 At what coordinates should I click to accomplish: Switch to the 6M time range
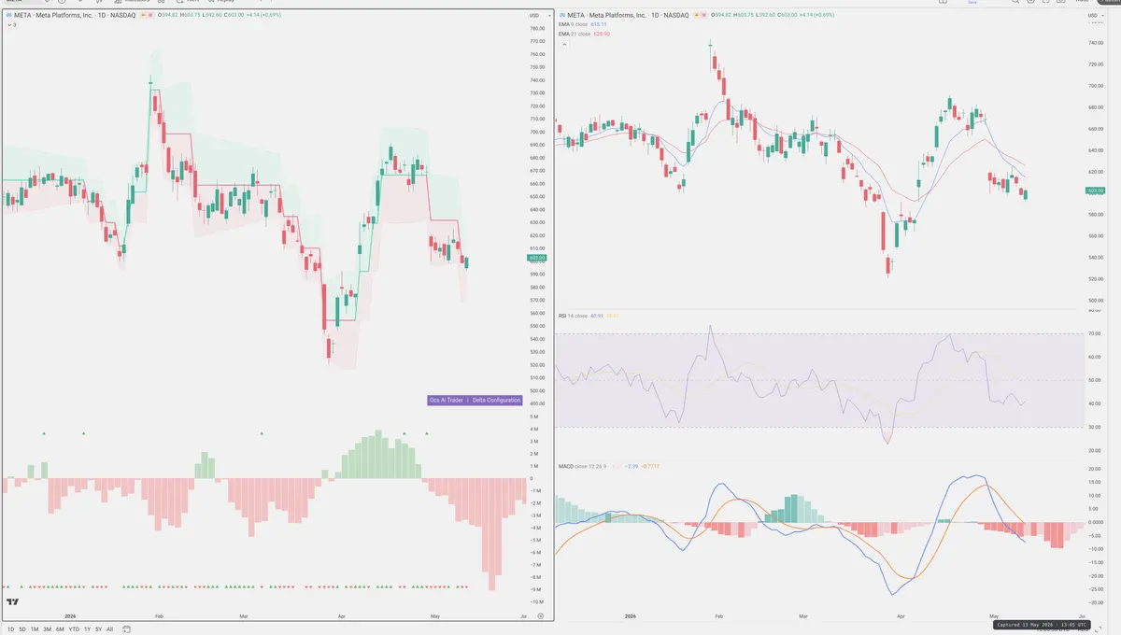pyautogui.click(x=60, y=628)
